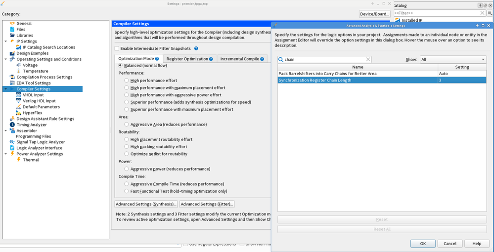Choose High performance with maximum placement effort

(126, 87)
